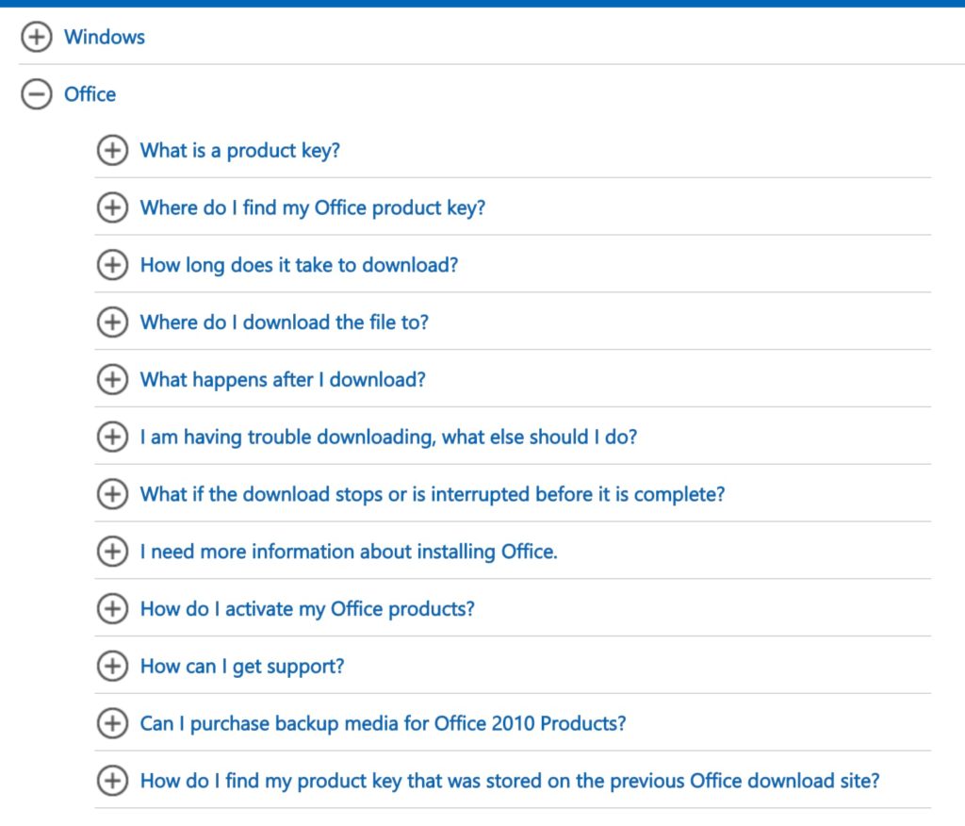The height and width of the screenshot is (826, 965).
Task: Expand 'What if the download stops' question
Action: (x=432, y=494)
